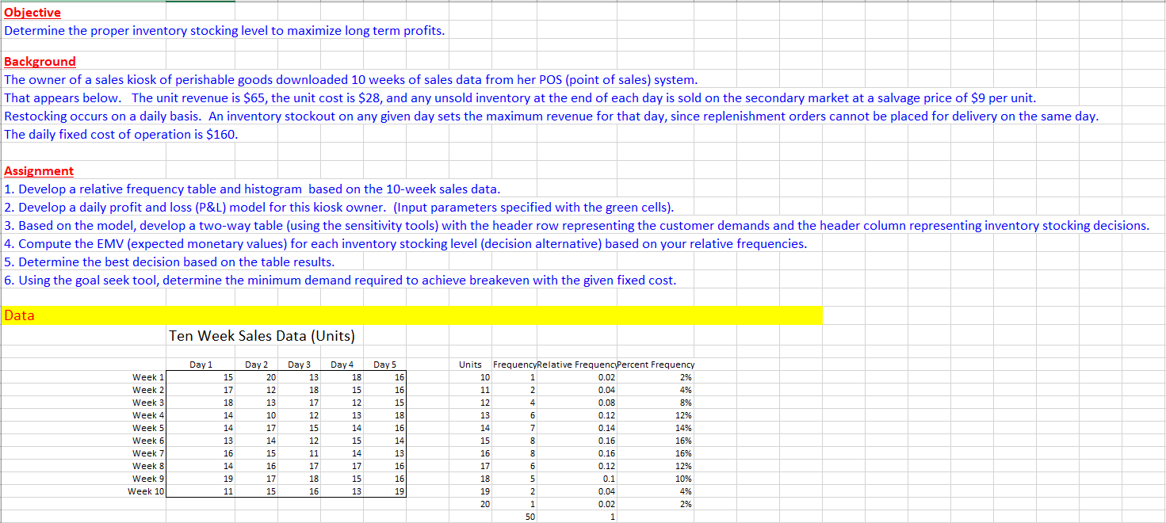This screenshot has height=523, width=1166.
Task: Select the Percent Frequency header cell
Action: (655, 365)
